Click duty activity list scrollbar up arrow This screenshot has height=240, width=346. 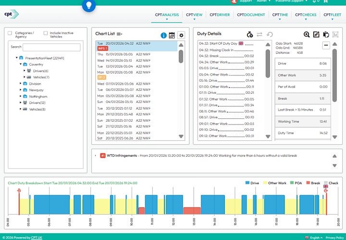268,45
